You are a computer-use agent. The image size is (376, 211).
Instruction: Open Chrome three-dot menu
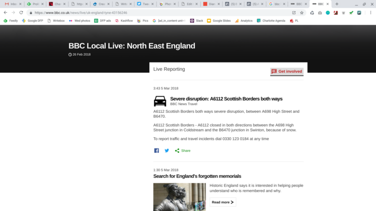pyautogui.click(x=371, y=13)
